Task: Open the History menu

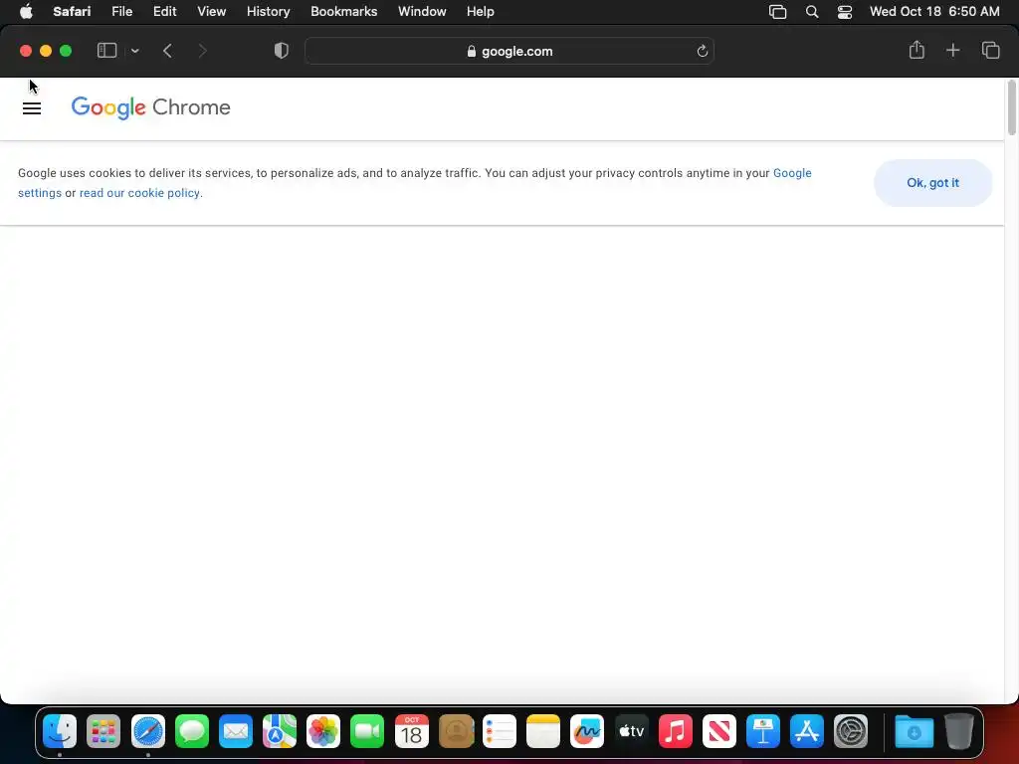Action: click(x=268, y=11)
